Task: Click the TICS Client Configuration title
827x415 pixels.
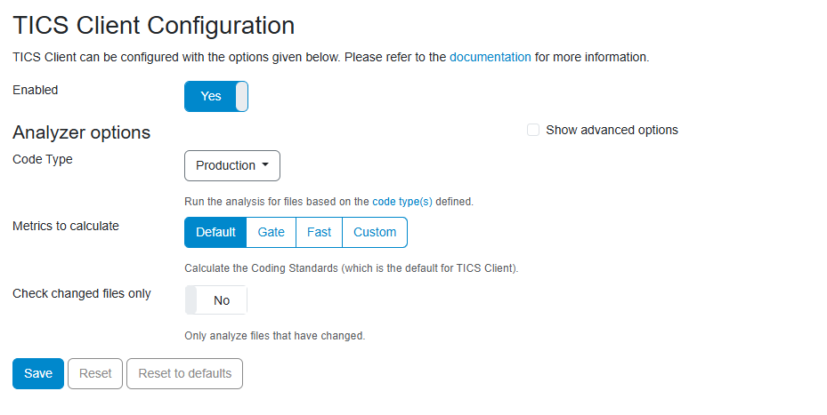Action: [154, 25]
